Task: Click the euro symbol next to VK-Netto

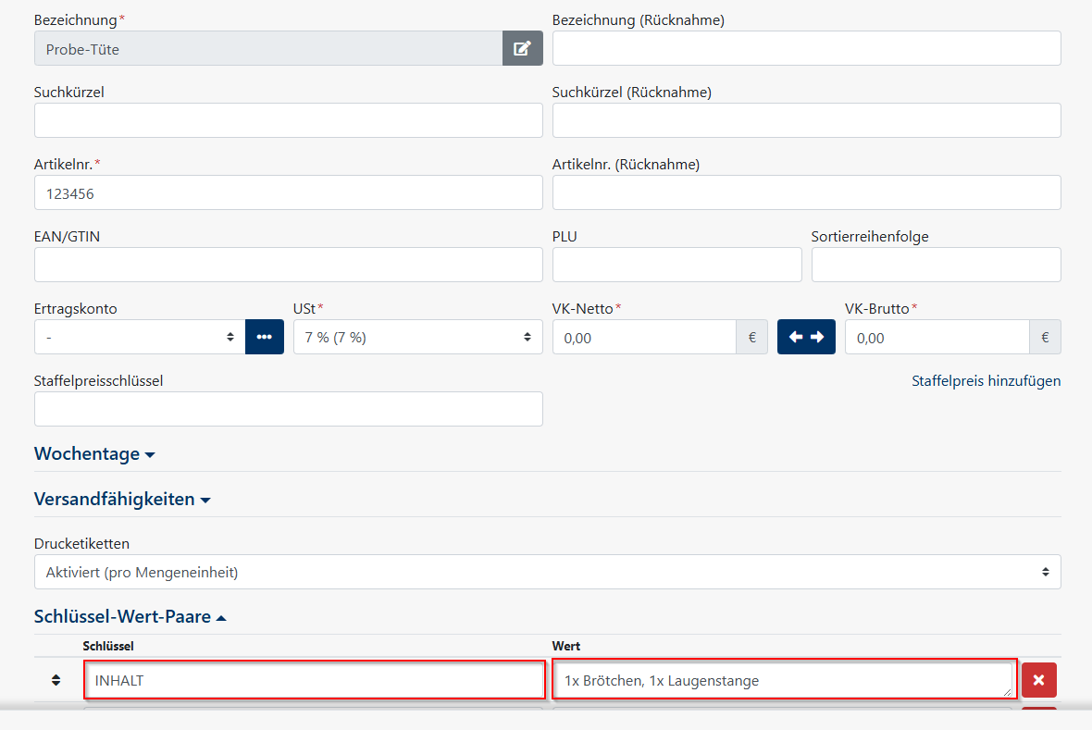Action: click(751, 337)
